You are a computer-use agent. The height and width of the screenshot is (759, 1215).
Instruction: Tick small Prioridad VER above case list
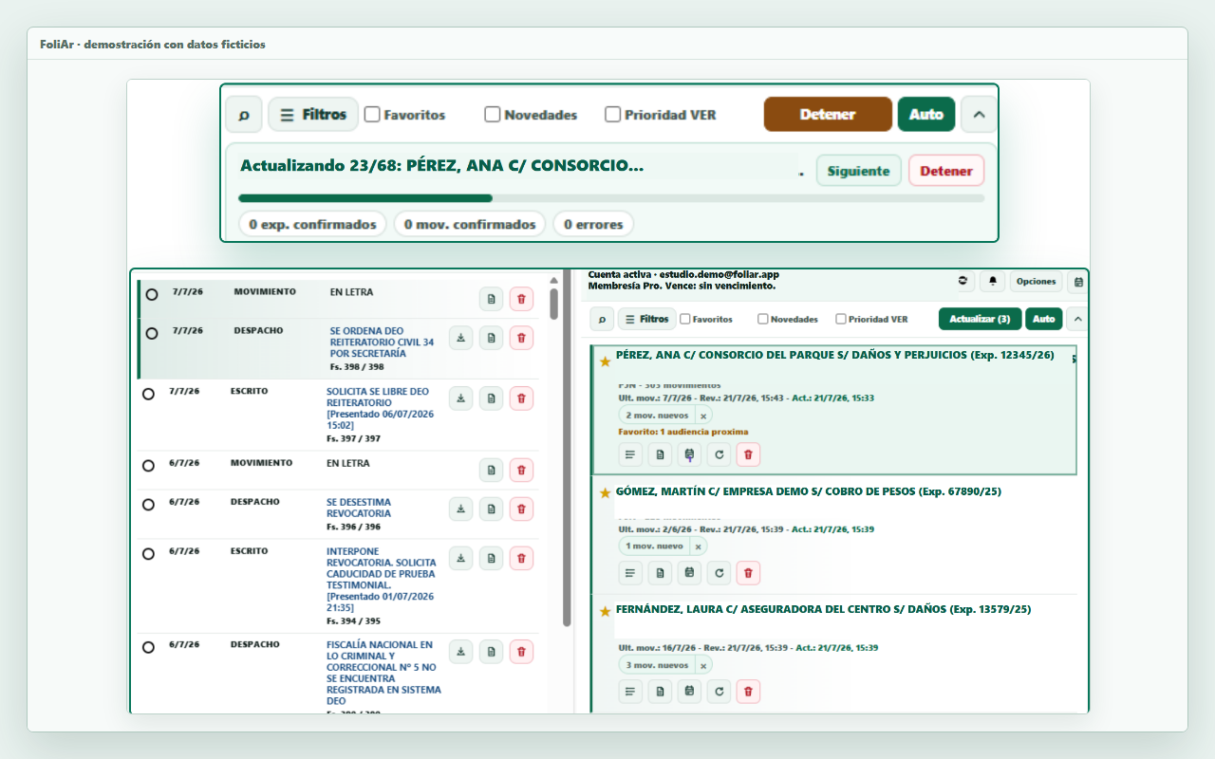[x=841, y=319]
